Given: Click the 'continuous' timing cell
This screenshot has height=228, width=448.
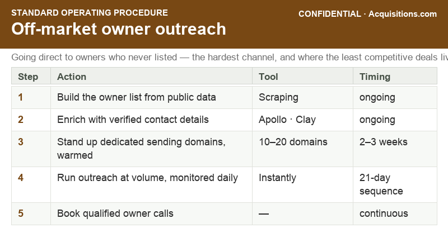Looking at the screenshot, I should [395, 213].
